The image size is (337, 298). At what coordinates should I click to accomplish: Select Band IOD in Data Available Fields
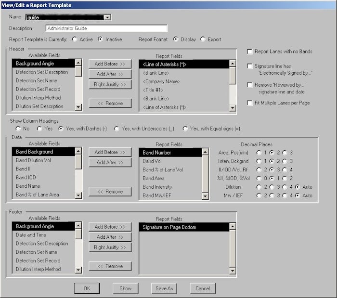click(x=26, y=177)
